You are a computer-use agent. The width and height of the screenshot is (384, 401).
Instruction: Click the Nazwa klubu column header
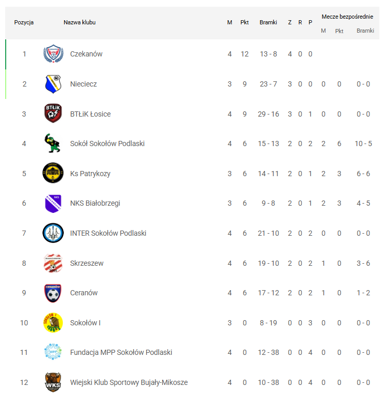point(79,22)
